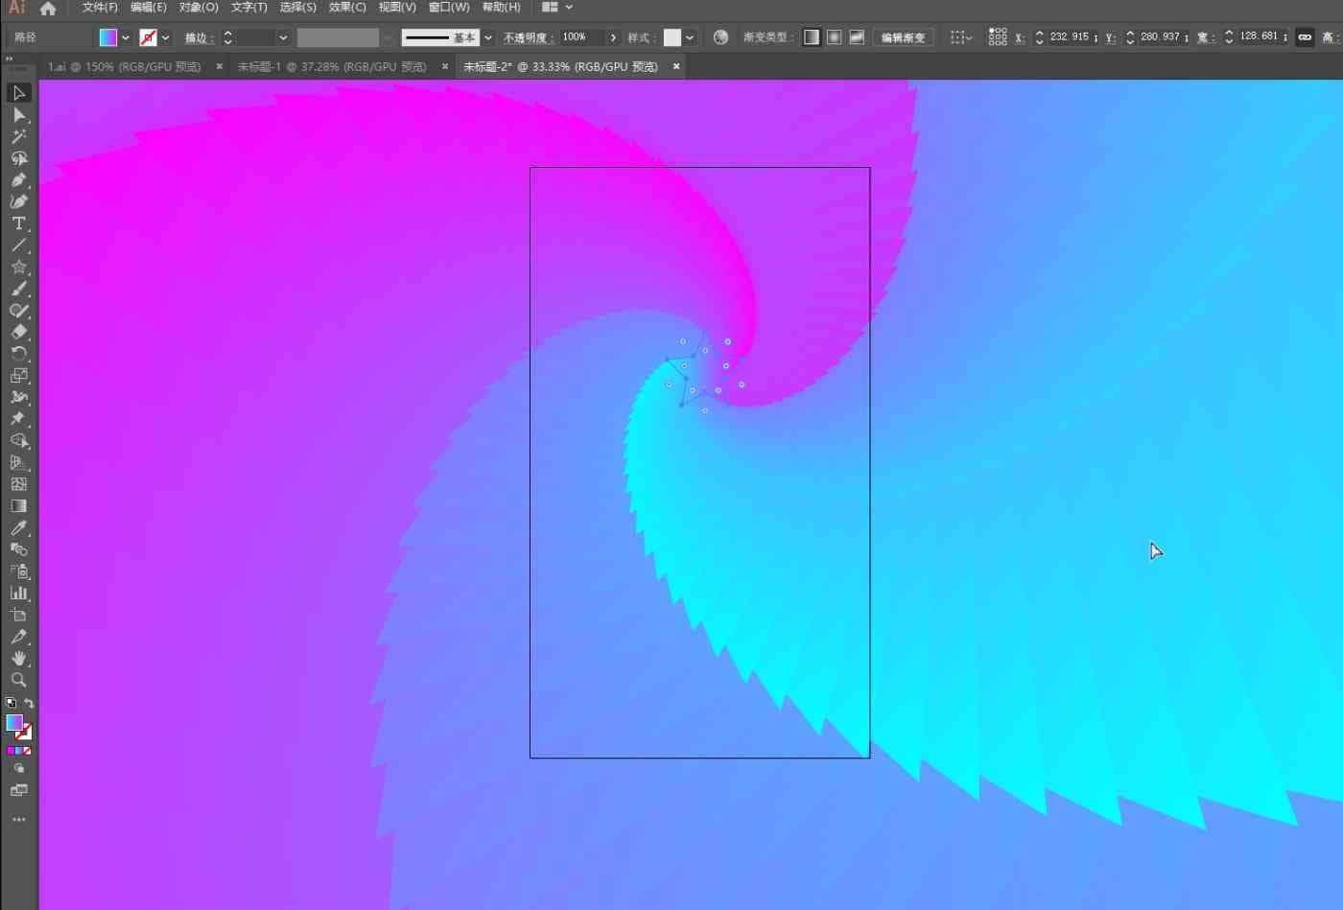Click the Home icon
Viewport: 1343px width, 910px height.
pos(47,8)
